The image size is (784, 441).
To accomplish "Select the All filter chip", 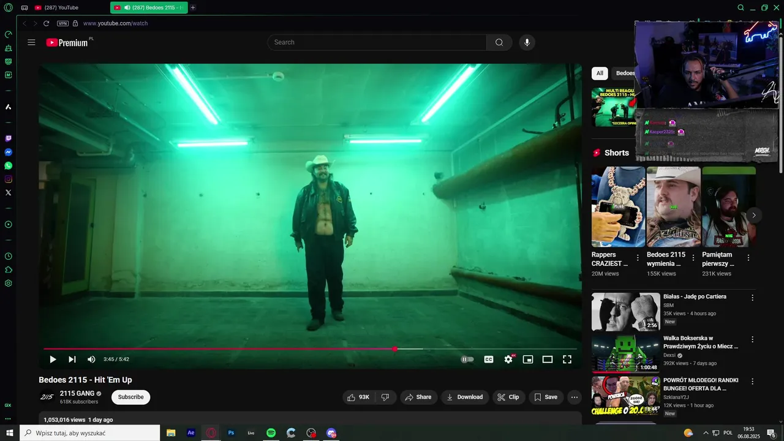I will click(x=600, y=73).
